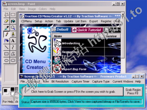Click the Screen Grabber title bar icon
The height and width of the screenshot is (110, 147).
(x=21, y=77)
